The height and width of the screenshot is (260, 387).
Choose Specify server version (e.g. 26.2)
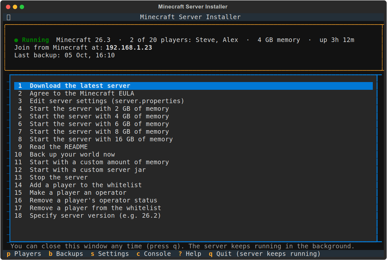tap(193, 216)
